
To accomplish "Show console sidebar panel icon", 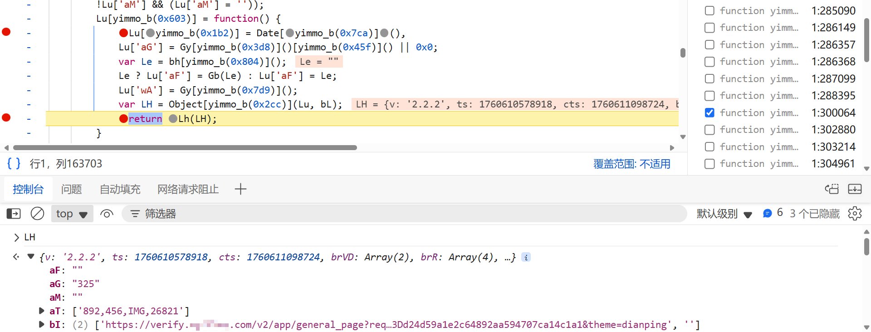I will pyautogui.click(x=14, y=213).
